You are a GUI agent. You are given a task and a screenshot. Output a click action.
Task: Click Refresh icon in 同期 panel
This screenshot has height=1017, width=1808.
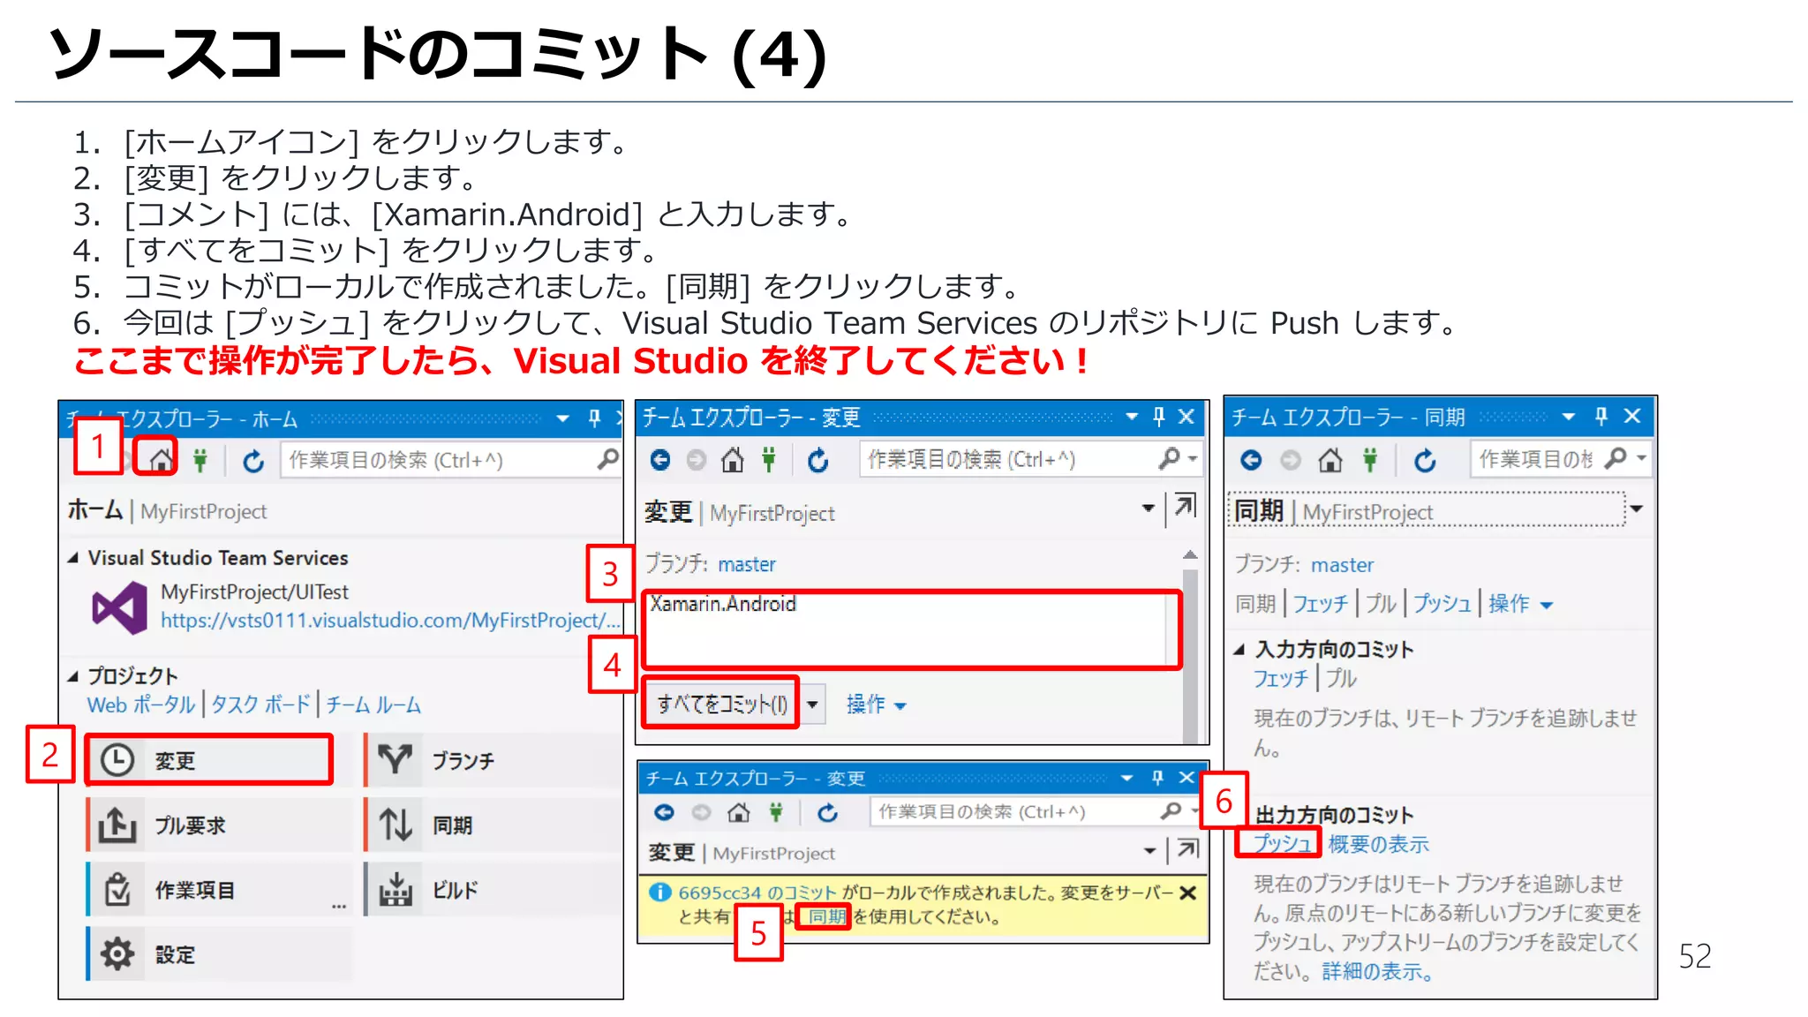[x=1425, y=460]
